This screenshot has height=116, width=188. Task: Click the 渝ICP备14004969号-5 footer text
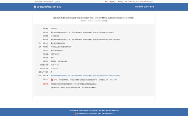pyautogui.click(x=106, y=113)
